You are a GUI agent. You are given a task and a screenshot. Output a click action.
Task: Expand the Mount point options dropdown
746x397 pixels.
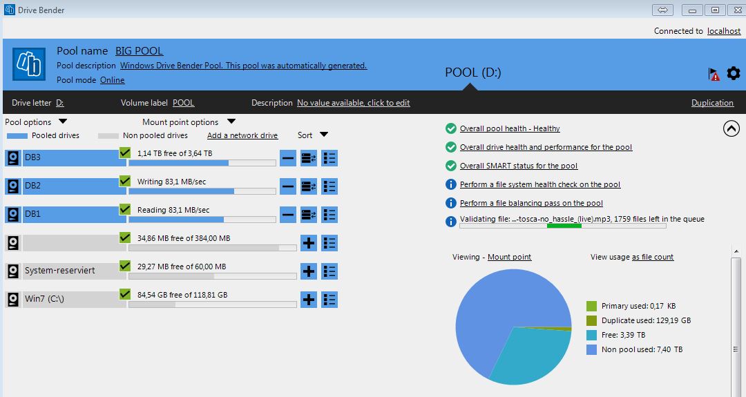click(x=231, y=122)
